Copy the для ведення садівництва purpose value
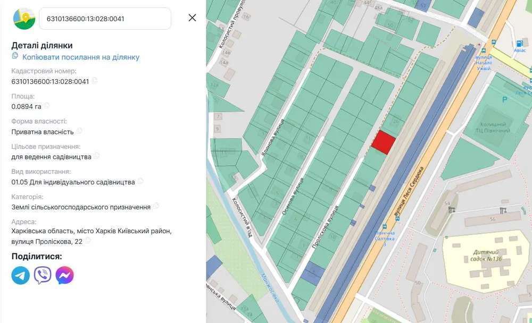532x323 pixels. coord(97,156)
